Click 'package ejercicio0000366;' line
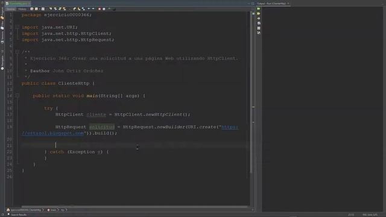Viewport: 386px width, 217px height. coord(57,14)
